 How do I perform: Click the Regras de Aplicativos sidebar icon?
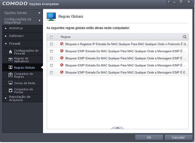point(10,59)
